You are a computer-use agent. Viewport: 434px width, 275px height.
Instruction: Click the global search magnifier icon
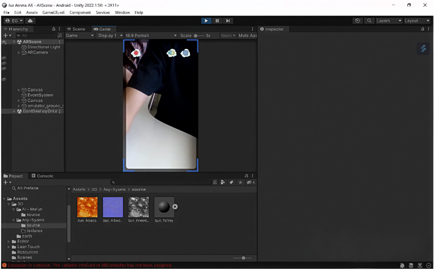click(x=369, y=21)
